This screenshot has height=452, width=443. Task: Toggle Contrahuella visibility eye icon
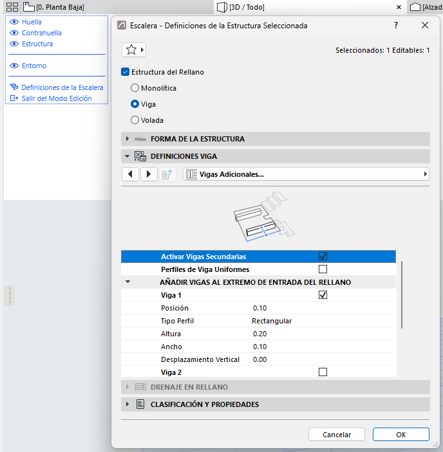click(14, 33)
